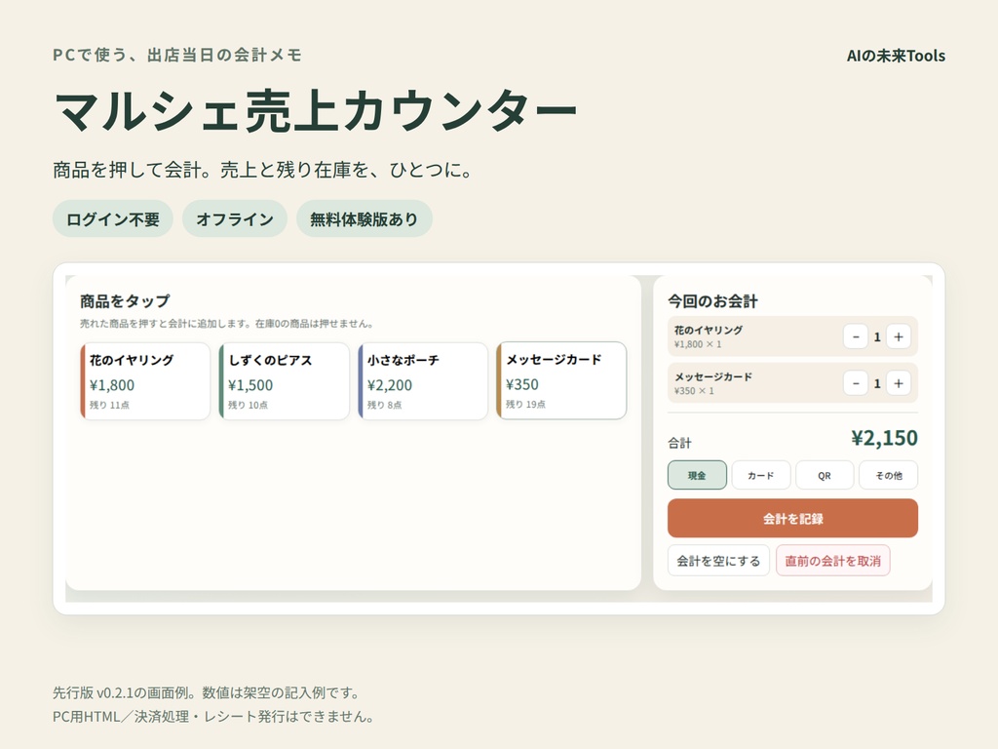998x749 pixels.
Task: Select 現金 payment method
Action: [x=697, y=475]
